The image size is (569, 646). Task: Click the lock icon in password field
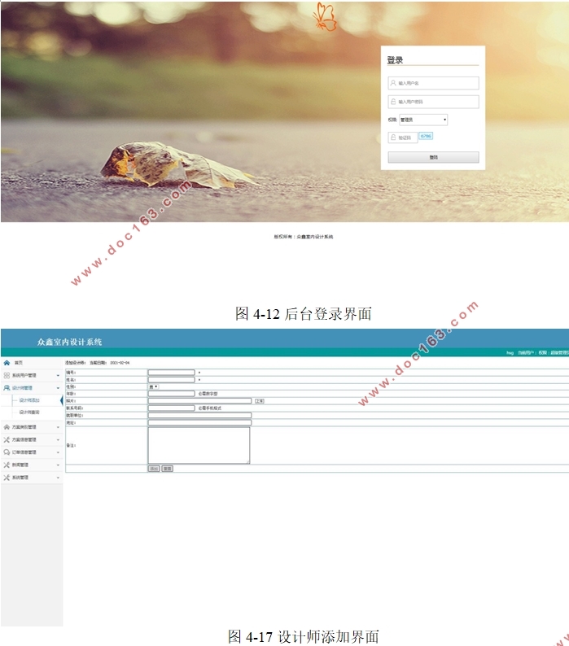[393, 102]
